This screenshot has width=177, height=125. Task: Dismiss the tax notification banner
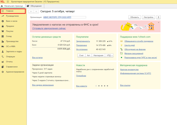point(159,22)
